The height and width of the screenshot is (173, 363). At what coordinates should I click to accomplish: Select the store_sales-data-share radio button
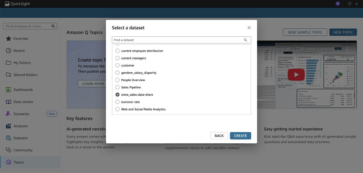coord(118,95)
